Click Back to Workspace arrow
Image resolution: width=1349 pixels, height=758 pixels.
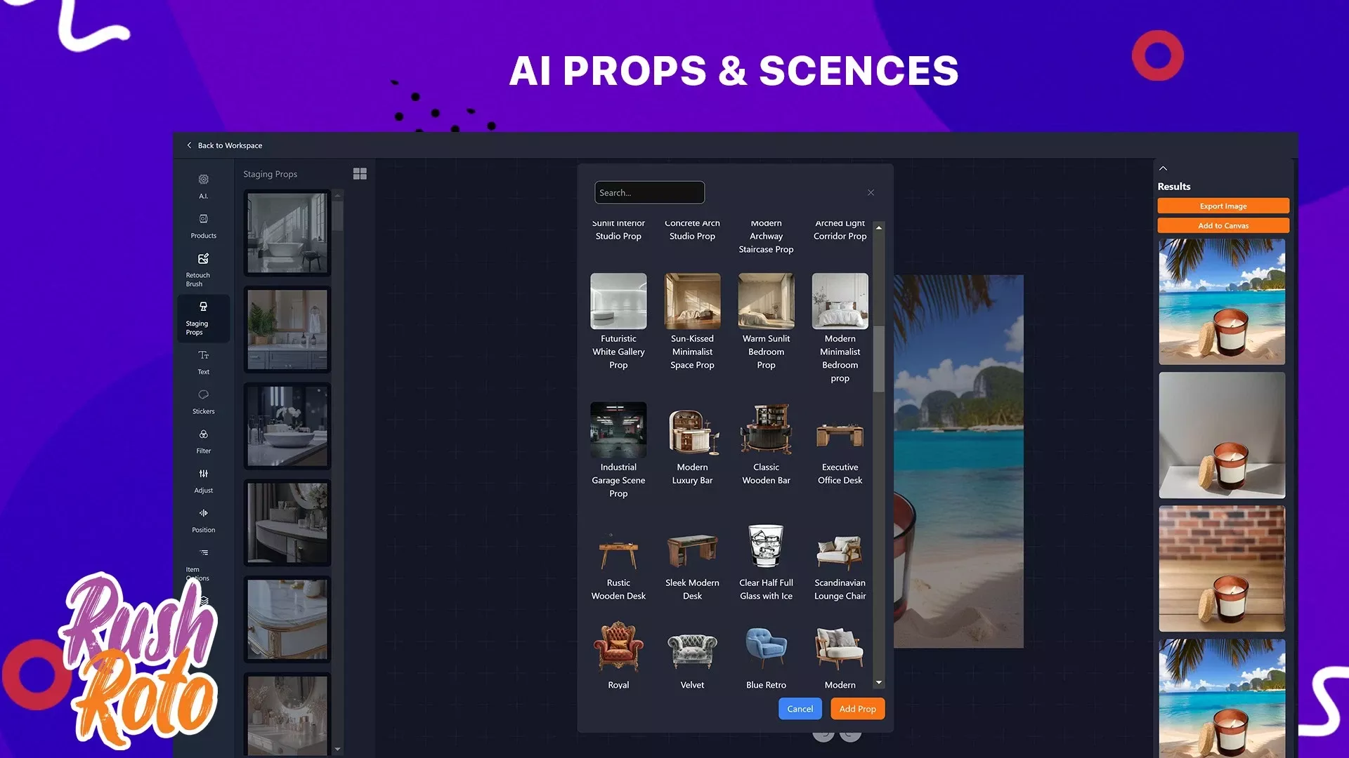(x=189, y=145)
